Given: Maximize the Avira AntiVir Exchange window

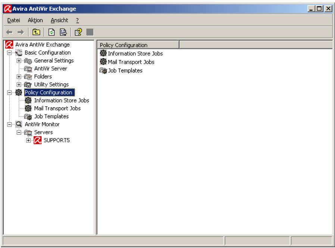Looking at the screenshot, I should coord(319,9).
